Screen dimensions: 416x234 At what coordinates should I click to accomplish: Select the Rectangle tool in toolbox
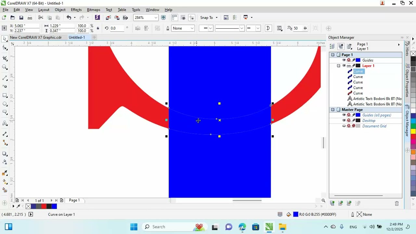coord(5,96)
